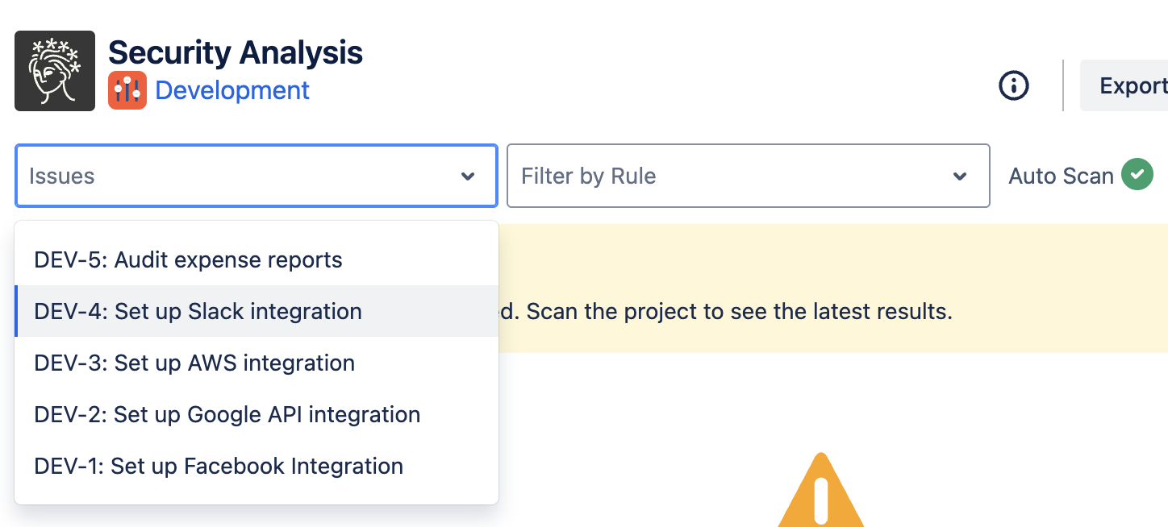The height and width of the screenshot is (527, 1168).
Task: Collapse the Issues dropdown chevron
Action: click(468, 176)
